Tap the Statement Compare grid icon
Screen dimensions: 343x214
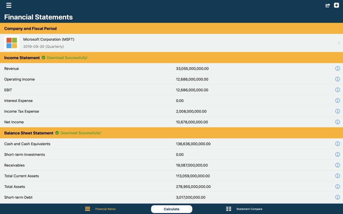tap(229, 209)
